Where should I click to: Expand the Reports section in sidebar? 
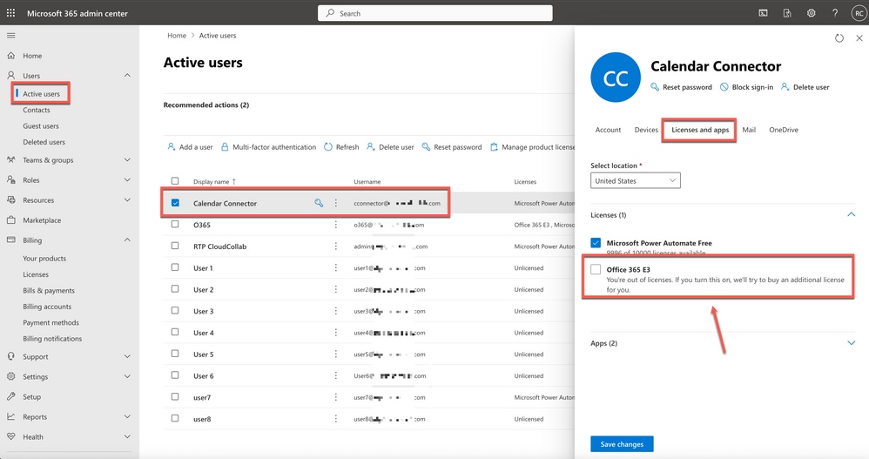pos(127,417)
